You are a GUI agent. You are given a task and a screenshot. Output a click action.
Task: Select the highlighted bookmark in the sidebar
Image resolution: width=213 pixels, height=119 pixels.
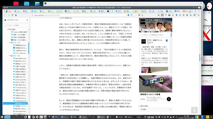(x=15, y=103)
